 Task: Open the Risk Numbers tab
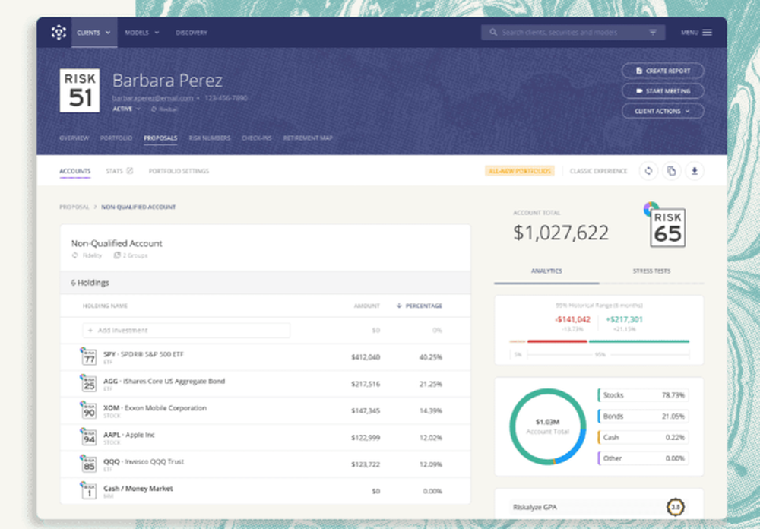point(210,138)
